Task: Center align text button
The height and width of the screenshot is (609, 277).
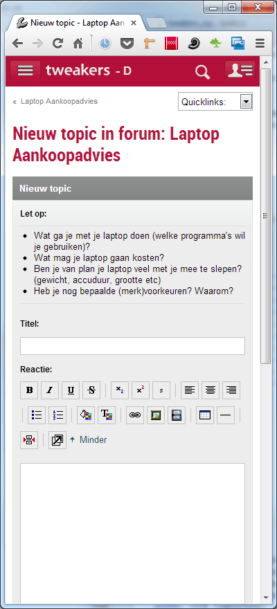Action: (x=211, y=390)
